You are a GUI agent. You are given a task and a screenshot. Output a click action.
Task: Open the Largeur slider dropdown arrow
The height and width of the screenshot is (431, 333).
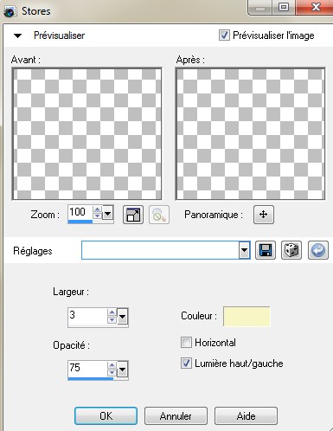pos(122,317)
